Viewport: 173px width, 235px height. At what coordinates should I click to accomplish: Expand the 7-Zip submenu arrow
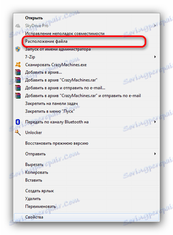[155, 57]
